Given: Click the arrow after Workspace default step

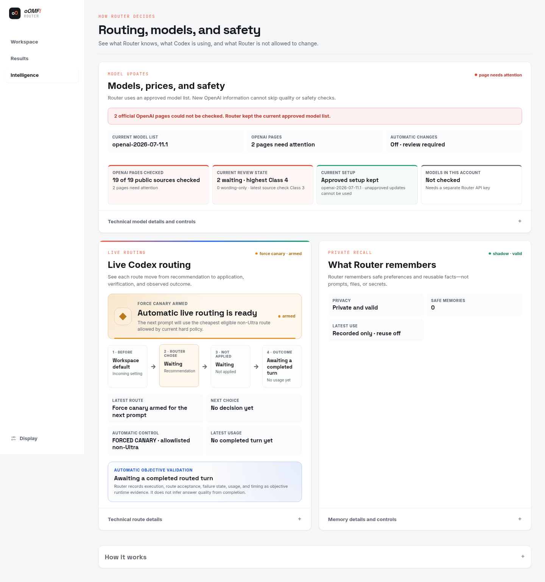Looking at the screenshot, I should (153, 367).
